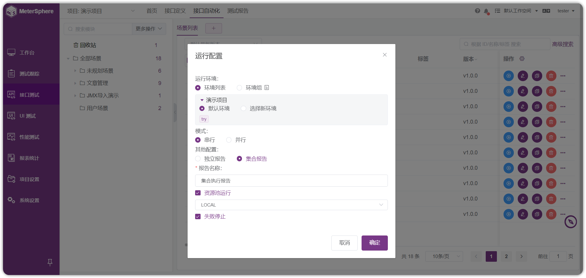
Task: Edit the scenario in the second table row
Action: coord(523,91)
